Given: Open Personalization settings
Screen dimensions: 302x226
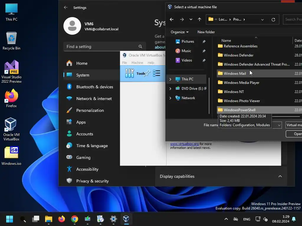Looking at the screenshot, I should click(x=91, y=110).
